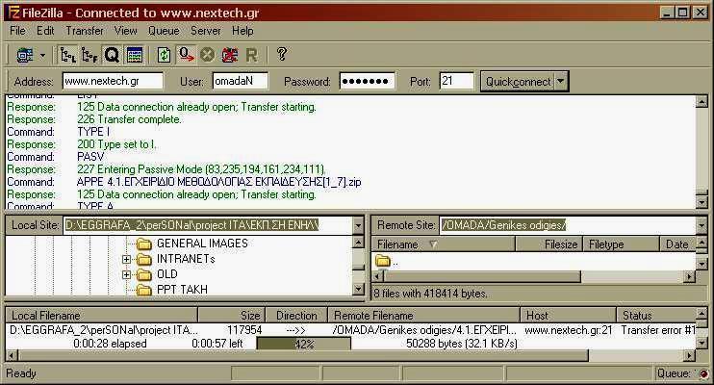714x385 pixels.
Task: Click queue Size column header
Action: 231,316
